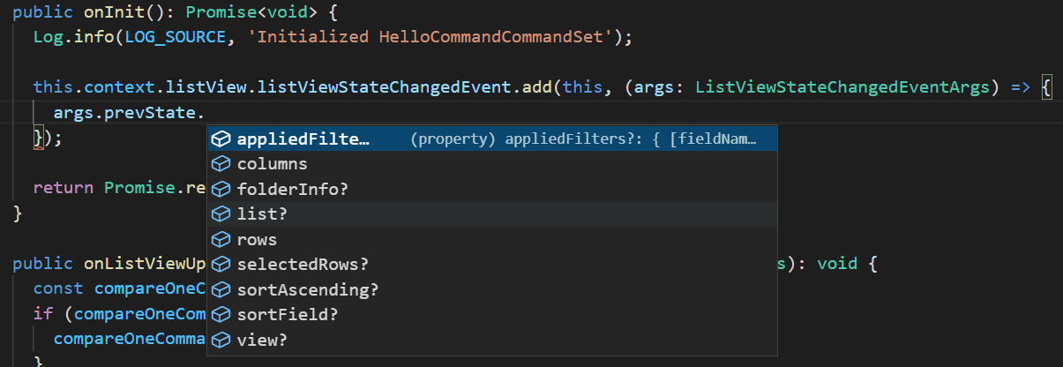Click the cube icon beside selectedRows?
The height and width of the screenshot is (367, 1063).
click(x=221, y=265)
